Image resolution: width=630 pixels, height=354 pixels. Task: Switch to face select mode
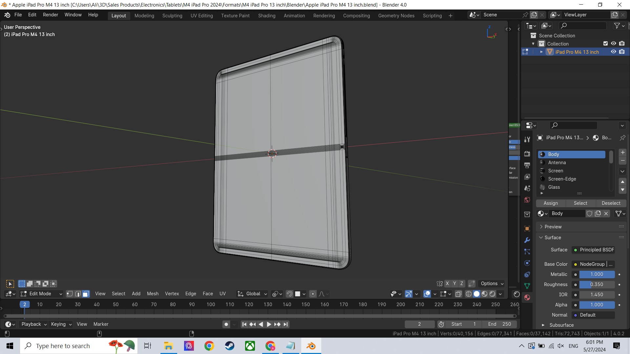tap(86, 294)
